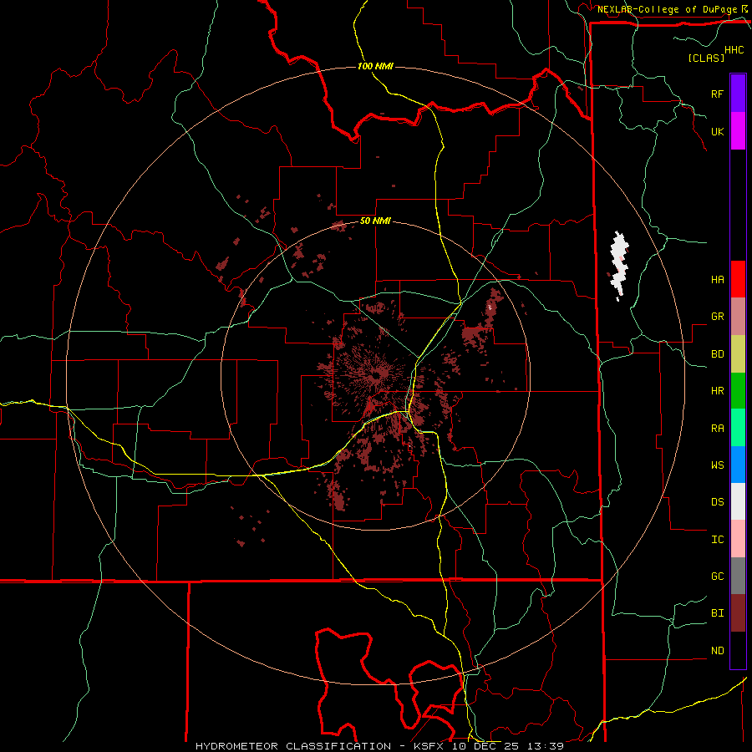Screen dimensions: 752x752
Task: Click the KSFX station identifier
Action: 430,746
